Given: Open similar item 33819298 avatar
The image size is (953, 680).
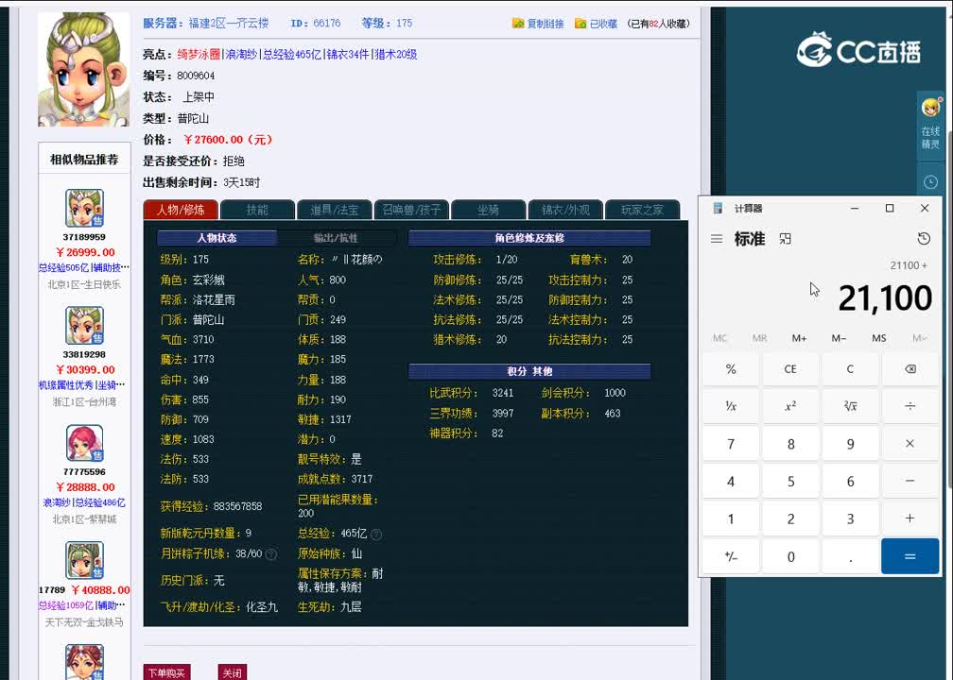Looking at the screenshot, I should coord(84,326).
